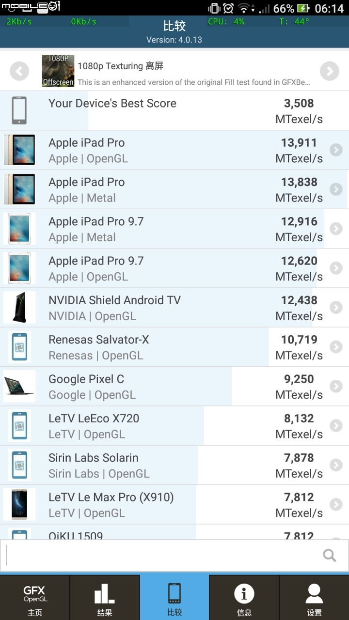The image size is (349, 620).
Task: Open the settings person icon tab
Action: point(314,597)
